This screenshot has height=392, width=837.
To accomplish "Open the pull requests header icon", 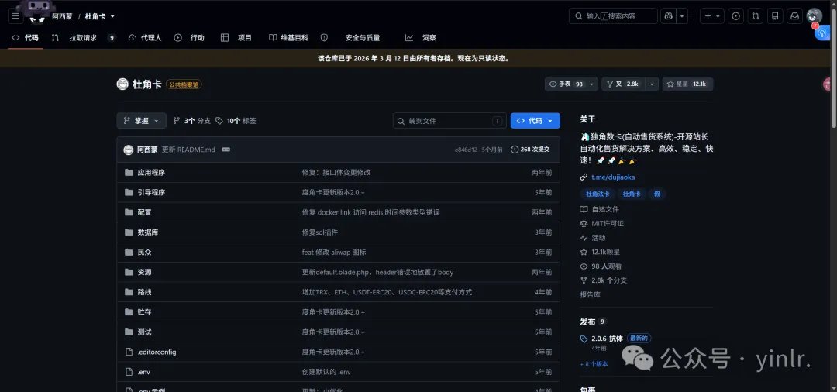I will pyautogui.click(x=756, y=16).
